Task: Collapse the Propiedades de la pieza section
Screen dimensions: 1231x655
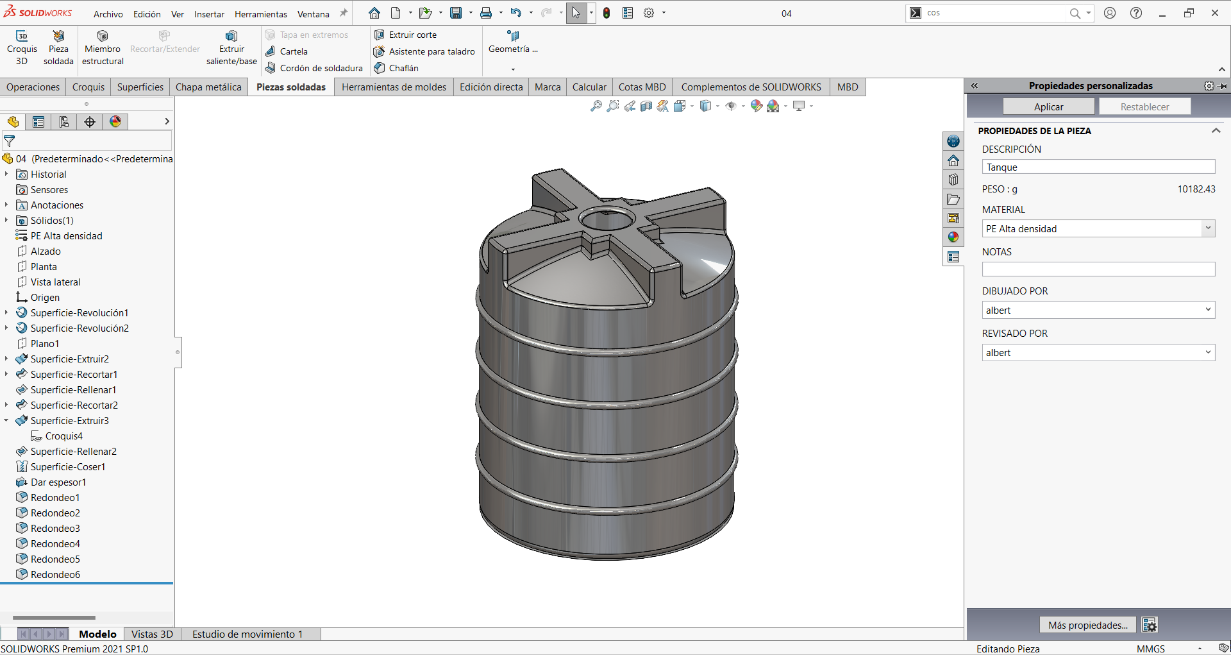Action: point(1215,131)
